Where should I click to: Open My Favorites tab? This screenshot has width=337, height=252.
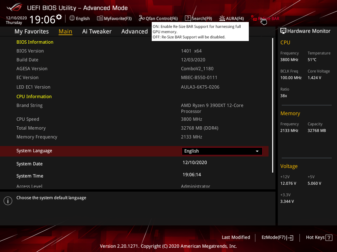tap(32, 31)
